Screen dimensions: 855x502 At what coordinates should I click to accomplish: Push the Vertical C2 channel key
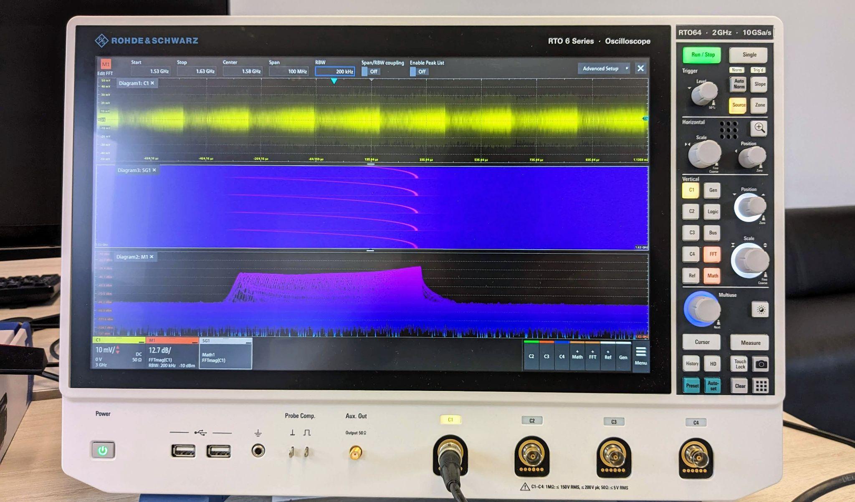pos(691,212)
